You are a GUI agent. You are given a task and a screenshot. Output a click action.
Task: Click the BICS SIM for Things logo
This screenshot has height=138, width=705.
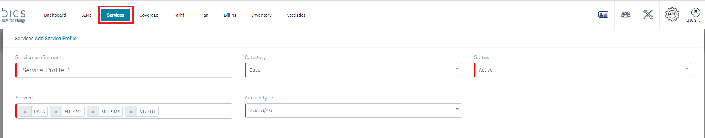click(14, 15)
